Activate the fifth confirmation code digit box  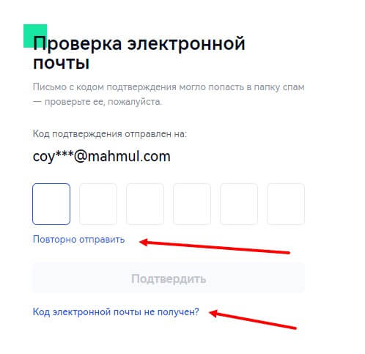239,204
